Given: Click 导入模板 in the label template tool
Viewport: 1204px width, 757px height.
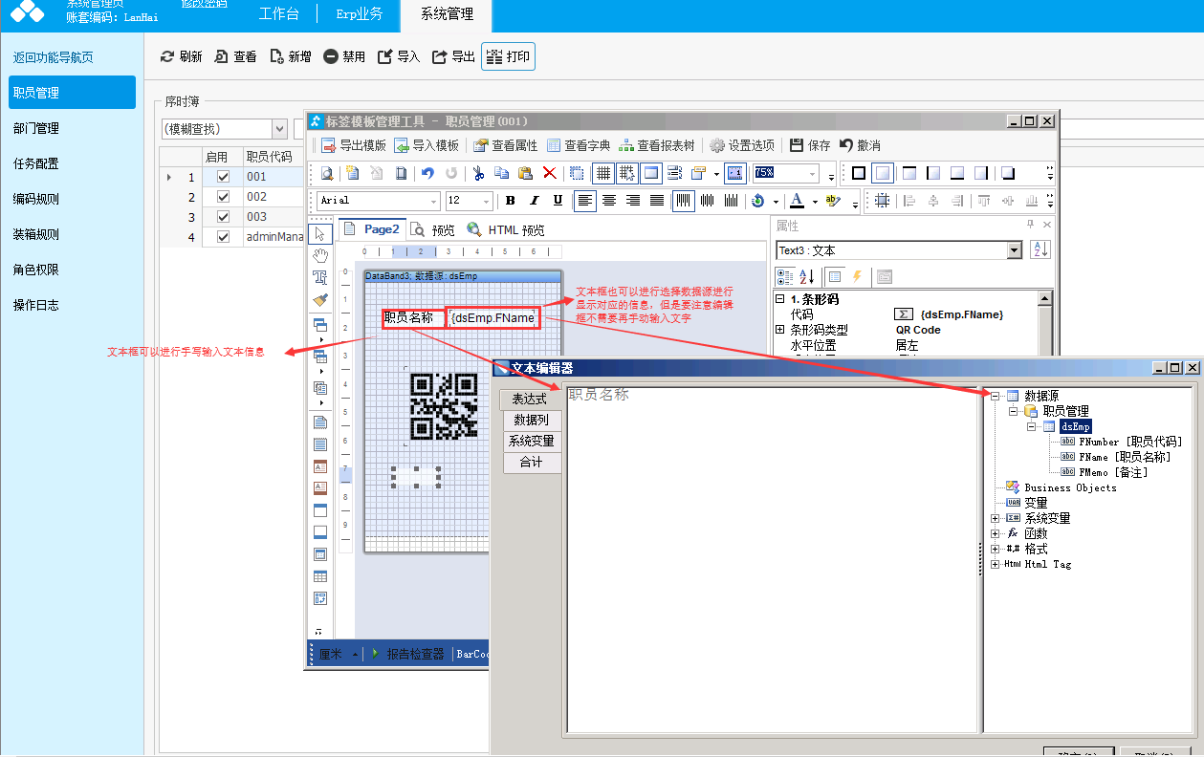Looking at the screenshot, I should [x=427, y=145].
